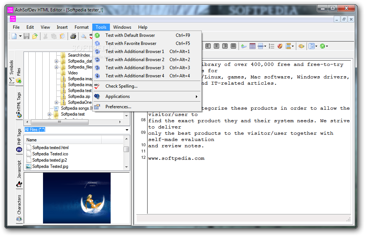The height and width of the screenshot is (236, 365).
Task: Open the horizontal rule dropdown arrow
Action: [x=265, y=46]
